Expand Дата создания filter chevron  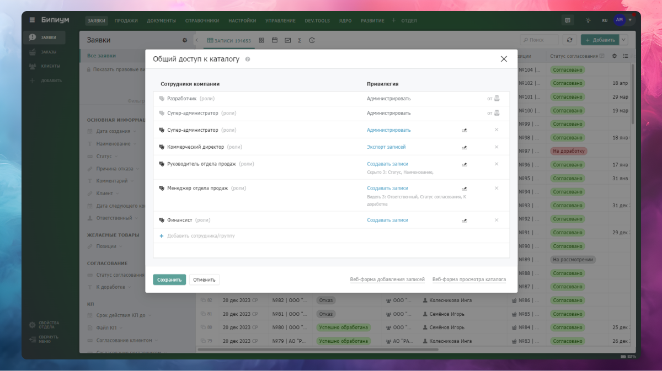click(x=135, y=131)
